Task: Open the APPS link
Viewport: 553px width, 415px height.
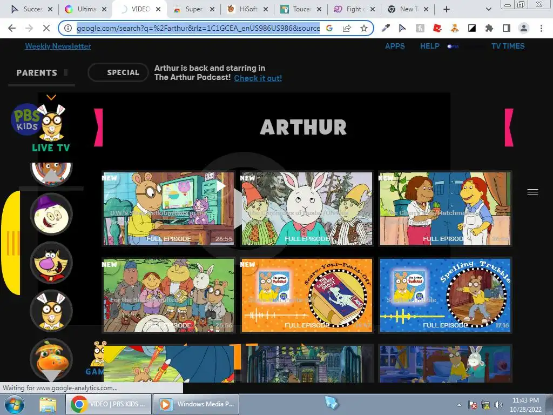Action: coord(395,46)
